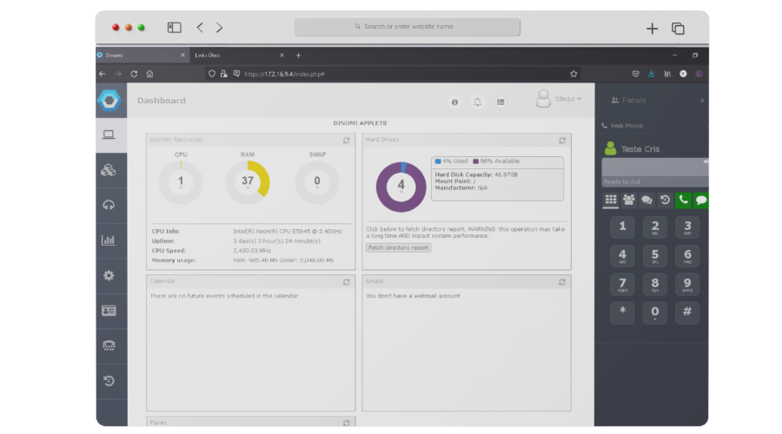
Task: Select the Web Phone panel entry
Action: pyautogui.click(x=622, y=126)
